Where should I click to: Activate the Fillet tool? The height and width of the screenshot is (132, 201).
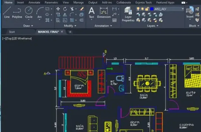coord(72,14)
